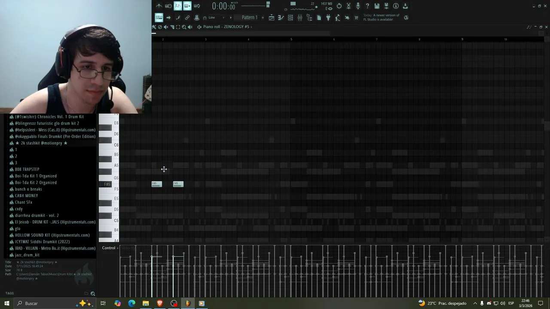
Task: Save the project with the floppy icon
Action: [377, 6]
